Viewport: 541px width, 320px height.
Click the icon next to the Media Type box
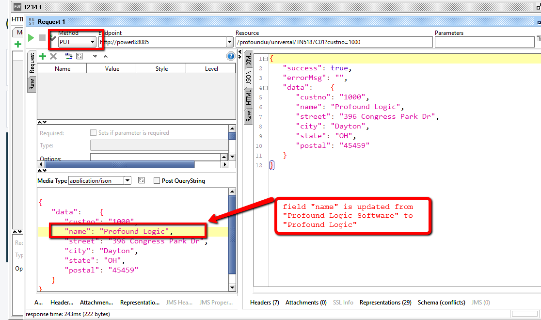coord(141,180)
